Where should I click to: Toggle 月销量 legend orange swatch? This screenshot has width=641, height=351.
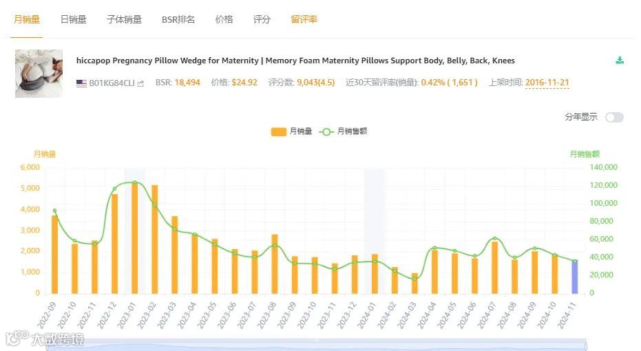pyautogui.click(x=278, y=131)
